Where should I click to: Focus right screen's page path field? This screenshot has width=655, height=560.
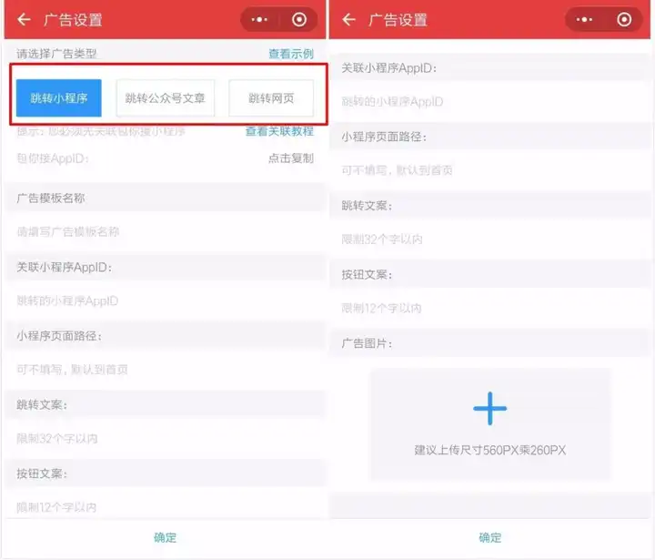click(x=490, y=170)
